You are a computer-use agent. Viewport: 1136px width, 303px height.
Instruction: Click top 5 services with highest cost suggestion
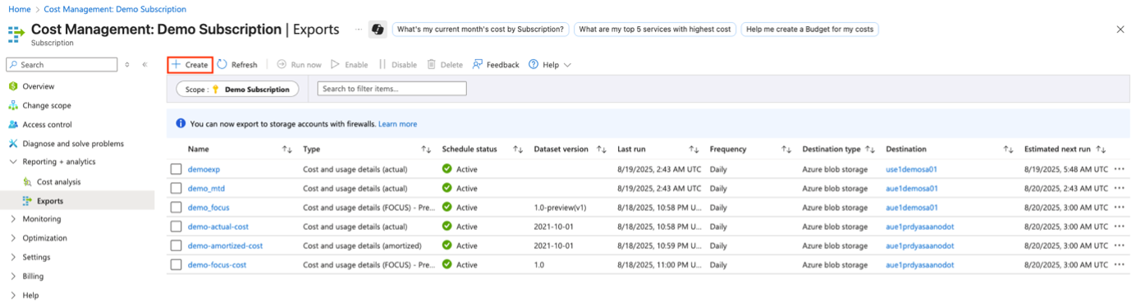pyautogui.click(x=654, y=30)
